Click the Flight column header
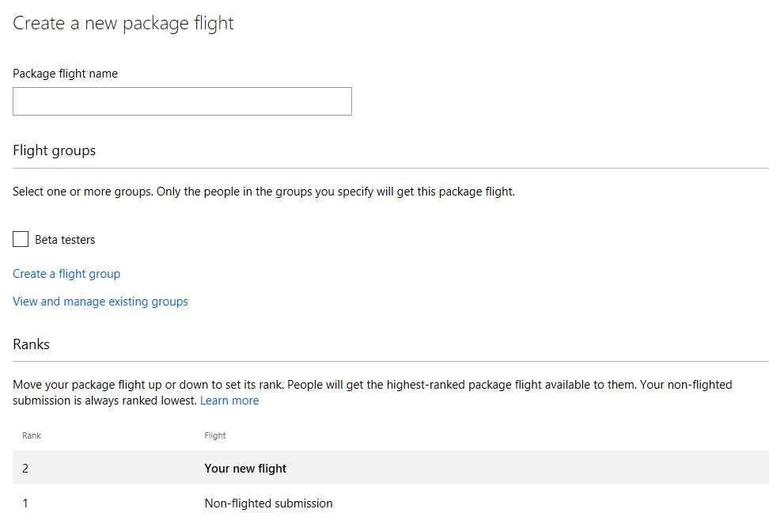This screenshot has height=528, width=769. pyautogui.click(x=214, y=435)
